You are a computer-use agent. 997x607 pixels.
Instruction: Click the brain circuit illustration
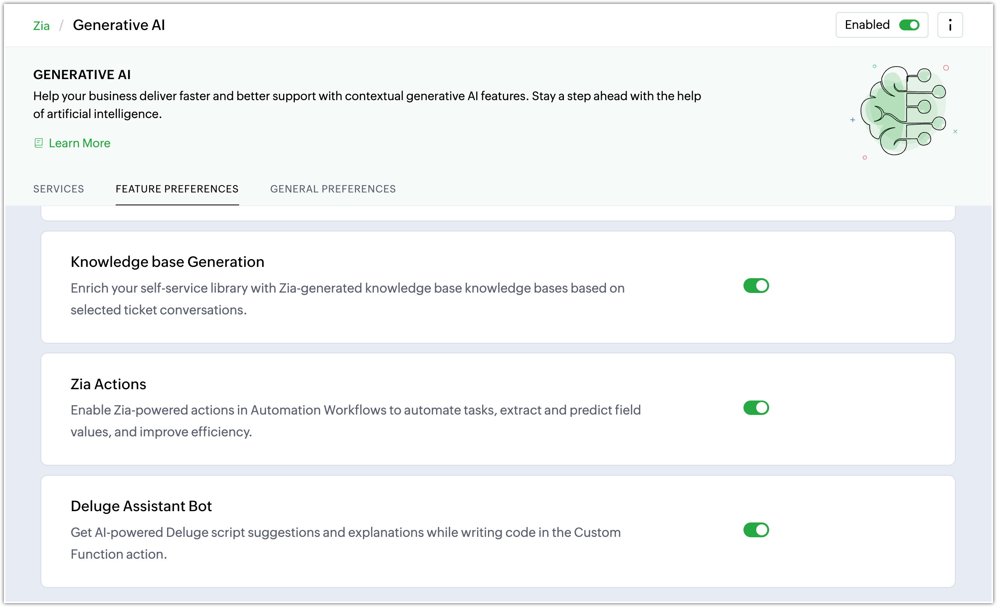904,110
